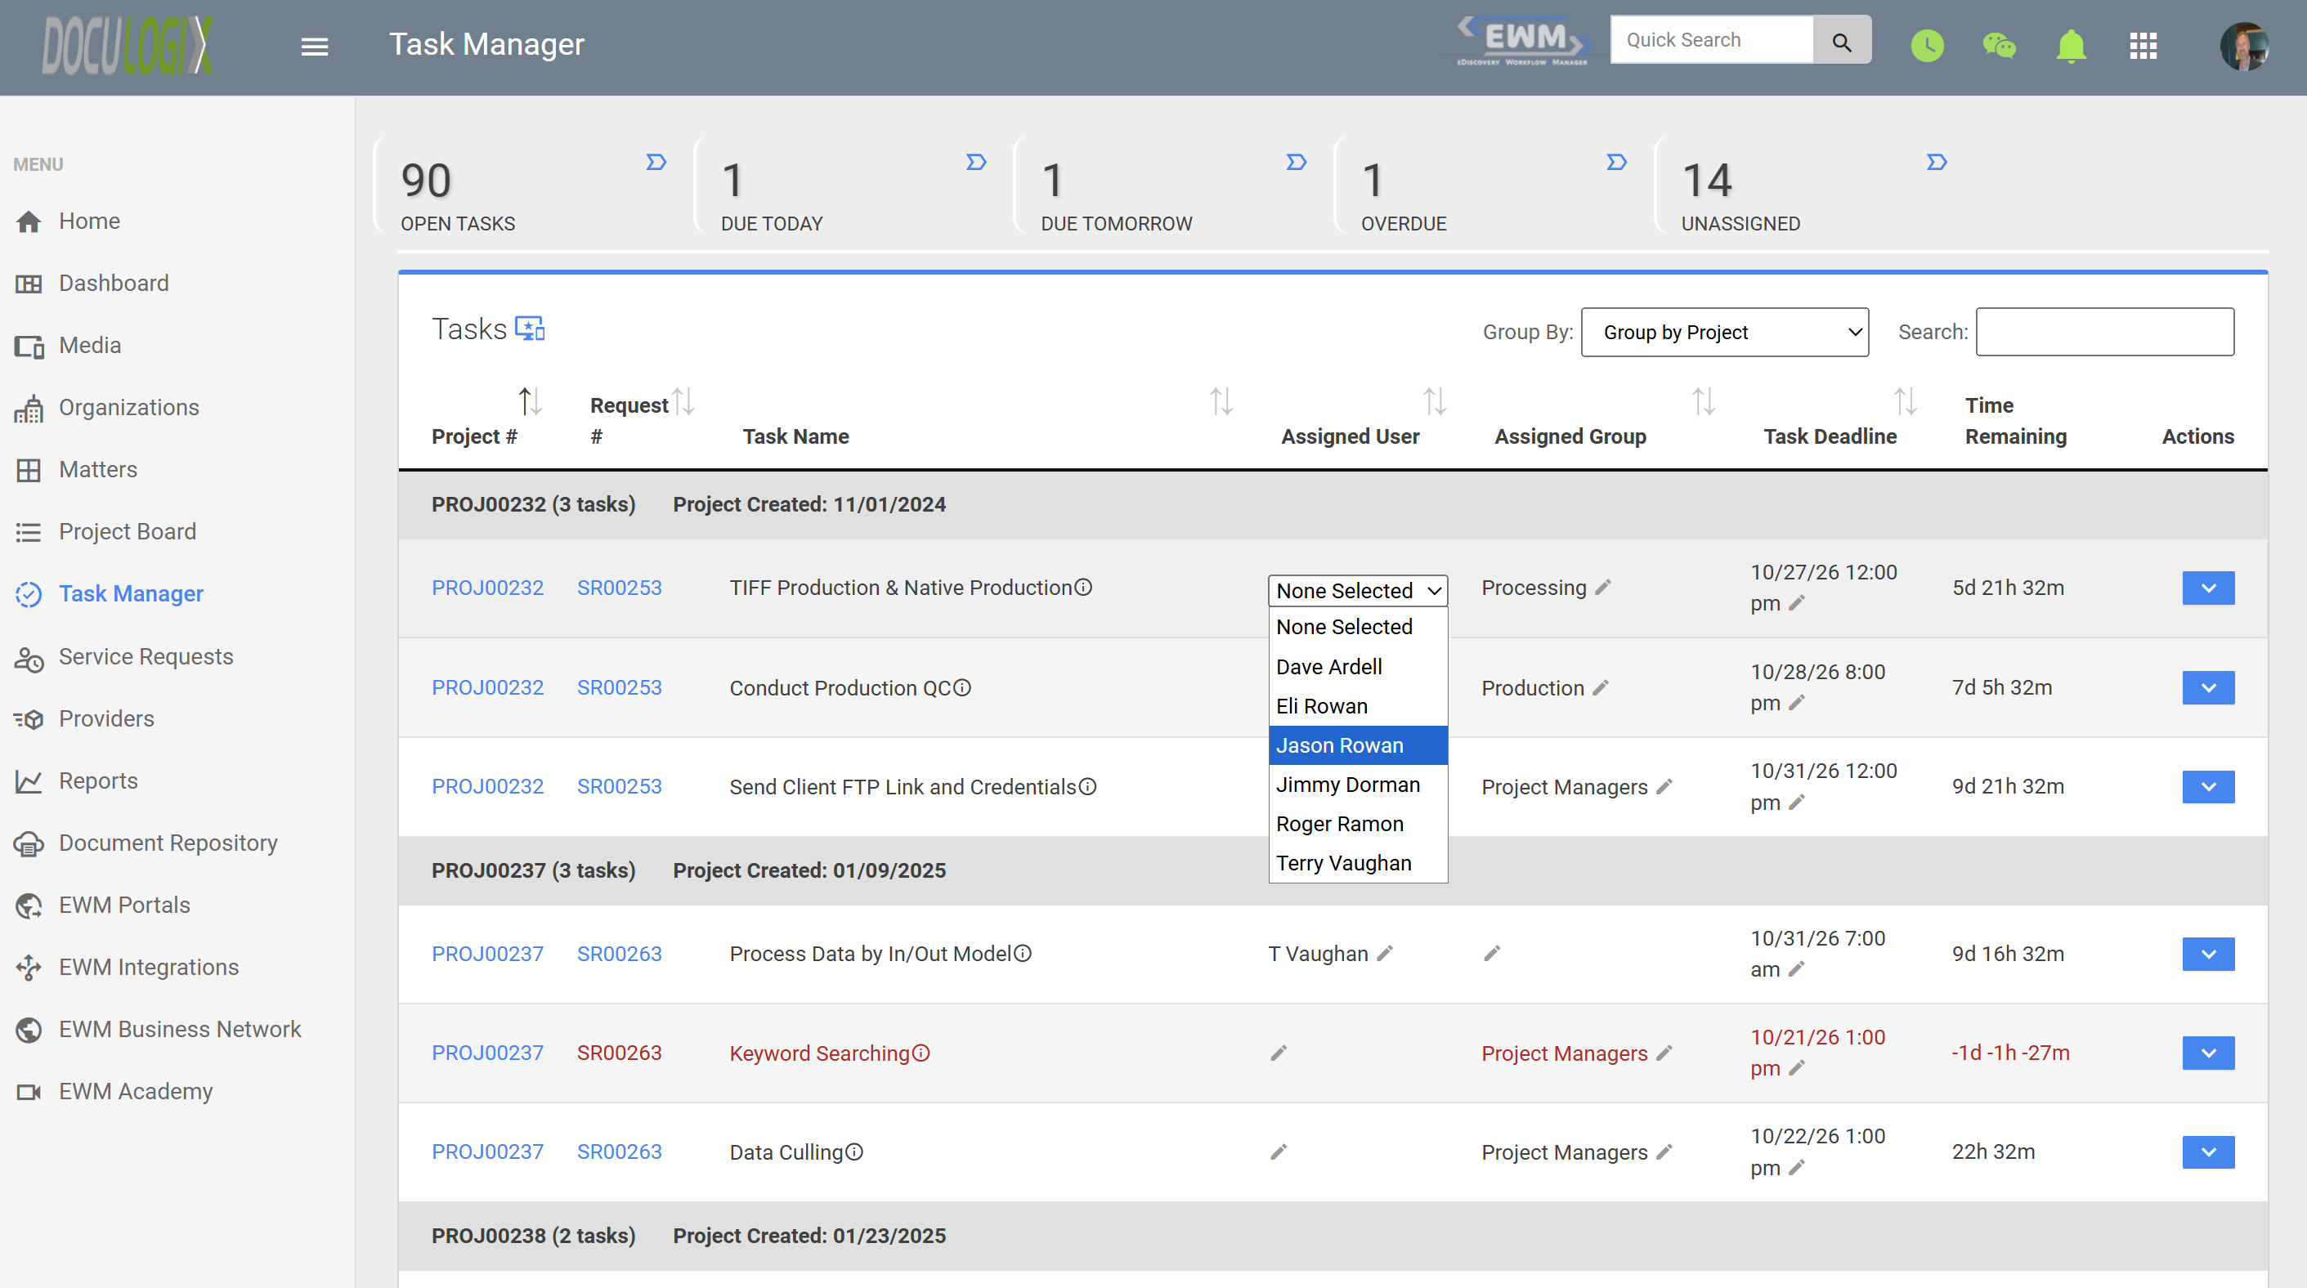Viewport: 2307px width, 1288px height.
Task: Open SR00263 link in Data Culling row
Action: [x=619, y=1152]
